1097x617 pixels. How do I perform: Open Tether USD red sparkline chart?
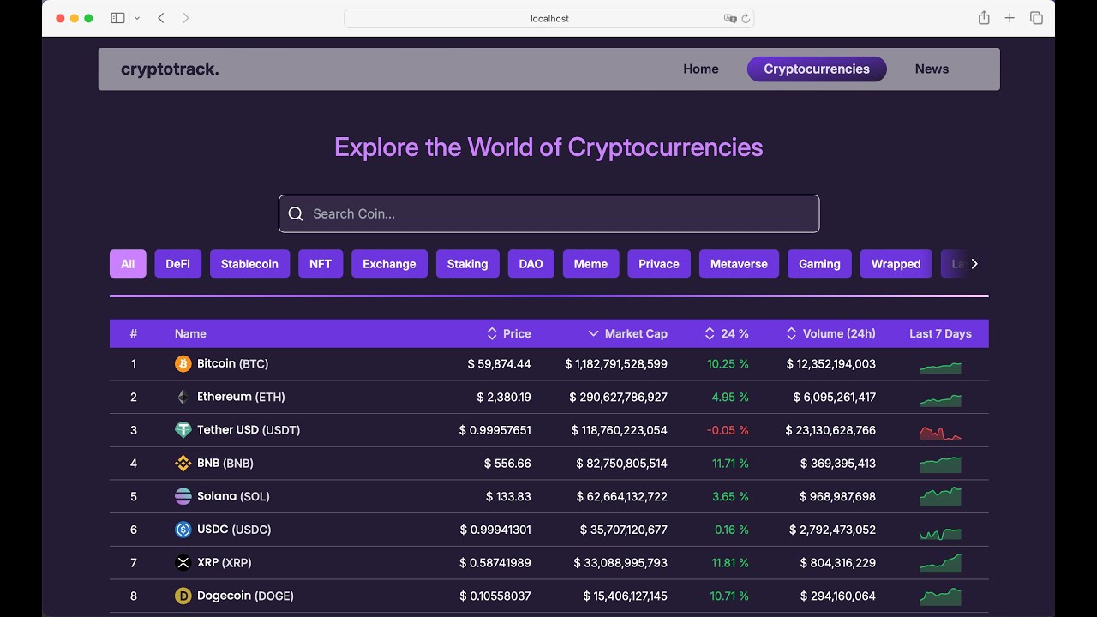(940, 433)
